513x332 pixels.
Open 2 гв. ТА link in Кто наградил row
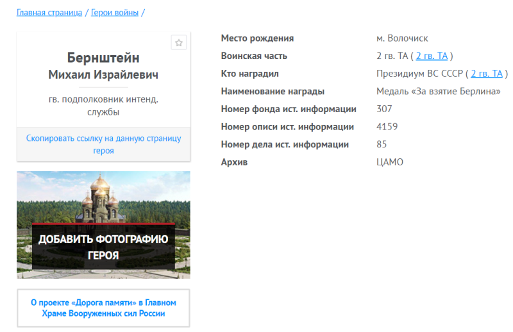point(486,74)
